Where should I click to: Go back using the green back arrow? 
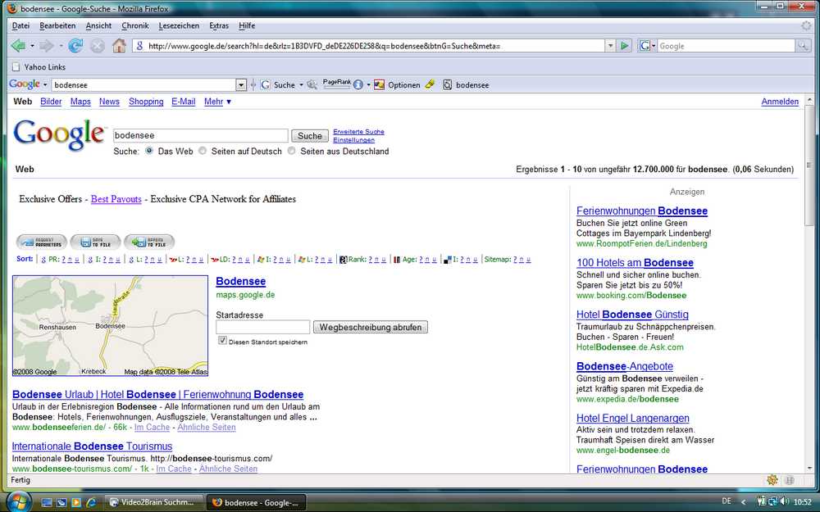18,46
